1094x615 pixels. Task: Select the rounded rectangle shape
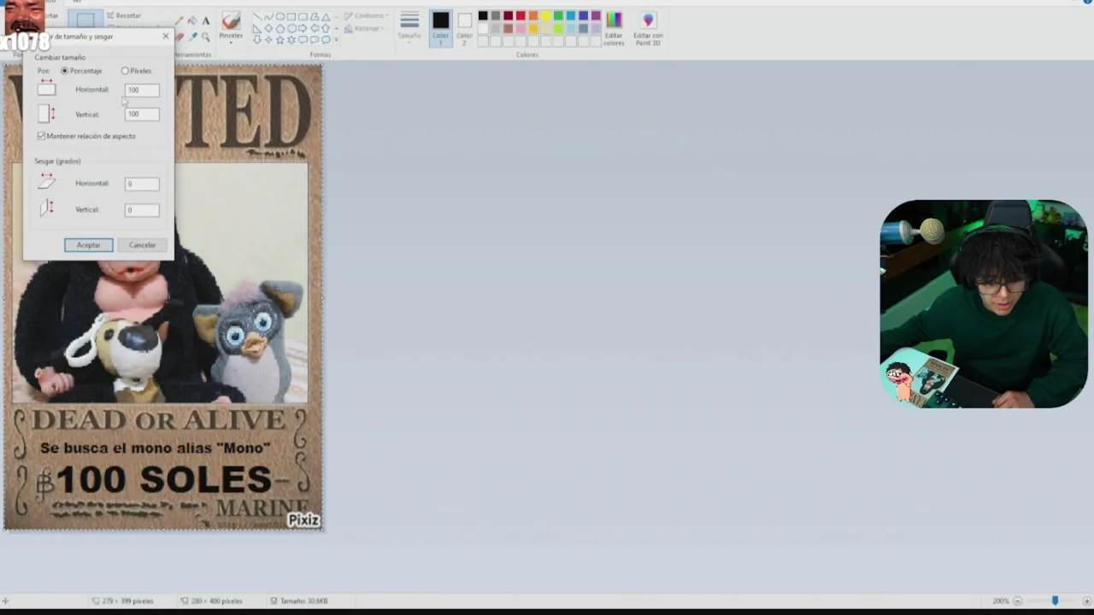[303, 16]
